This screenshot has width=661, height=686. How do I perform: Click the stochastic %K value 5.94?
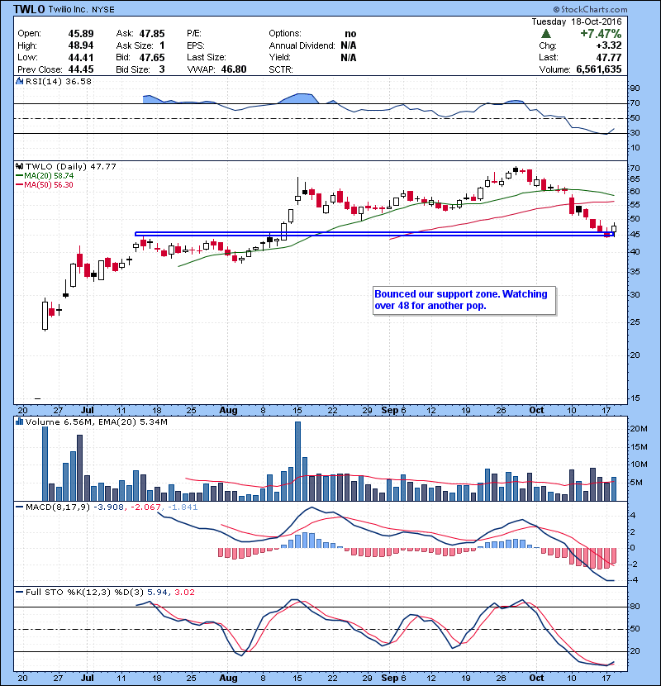click(158, 593)
